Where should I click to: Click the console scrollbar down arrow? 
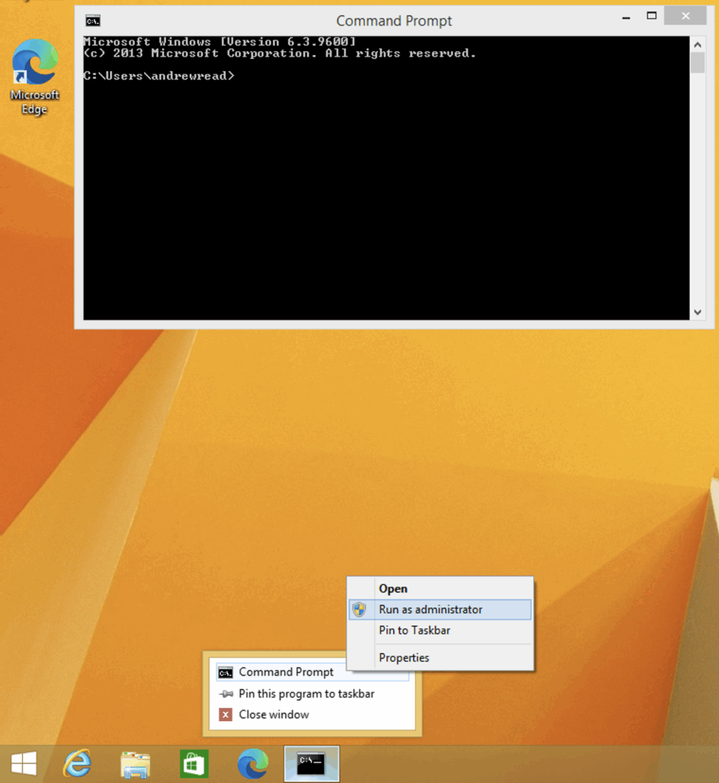[697, 312]
